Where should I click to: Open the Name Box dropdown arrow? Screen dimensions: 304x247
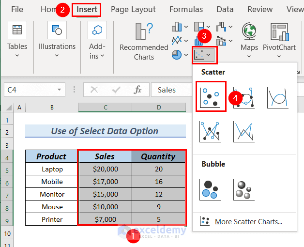point(59,90)
